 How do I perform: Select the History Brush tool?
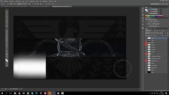point(7,33)
